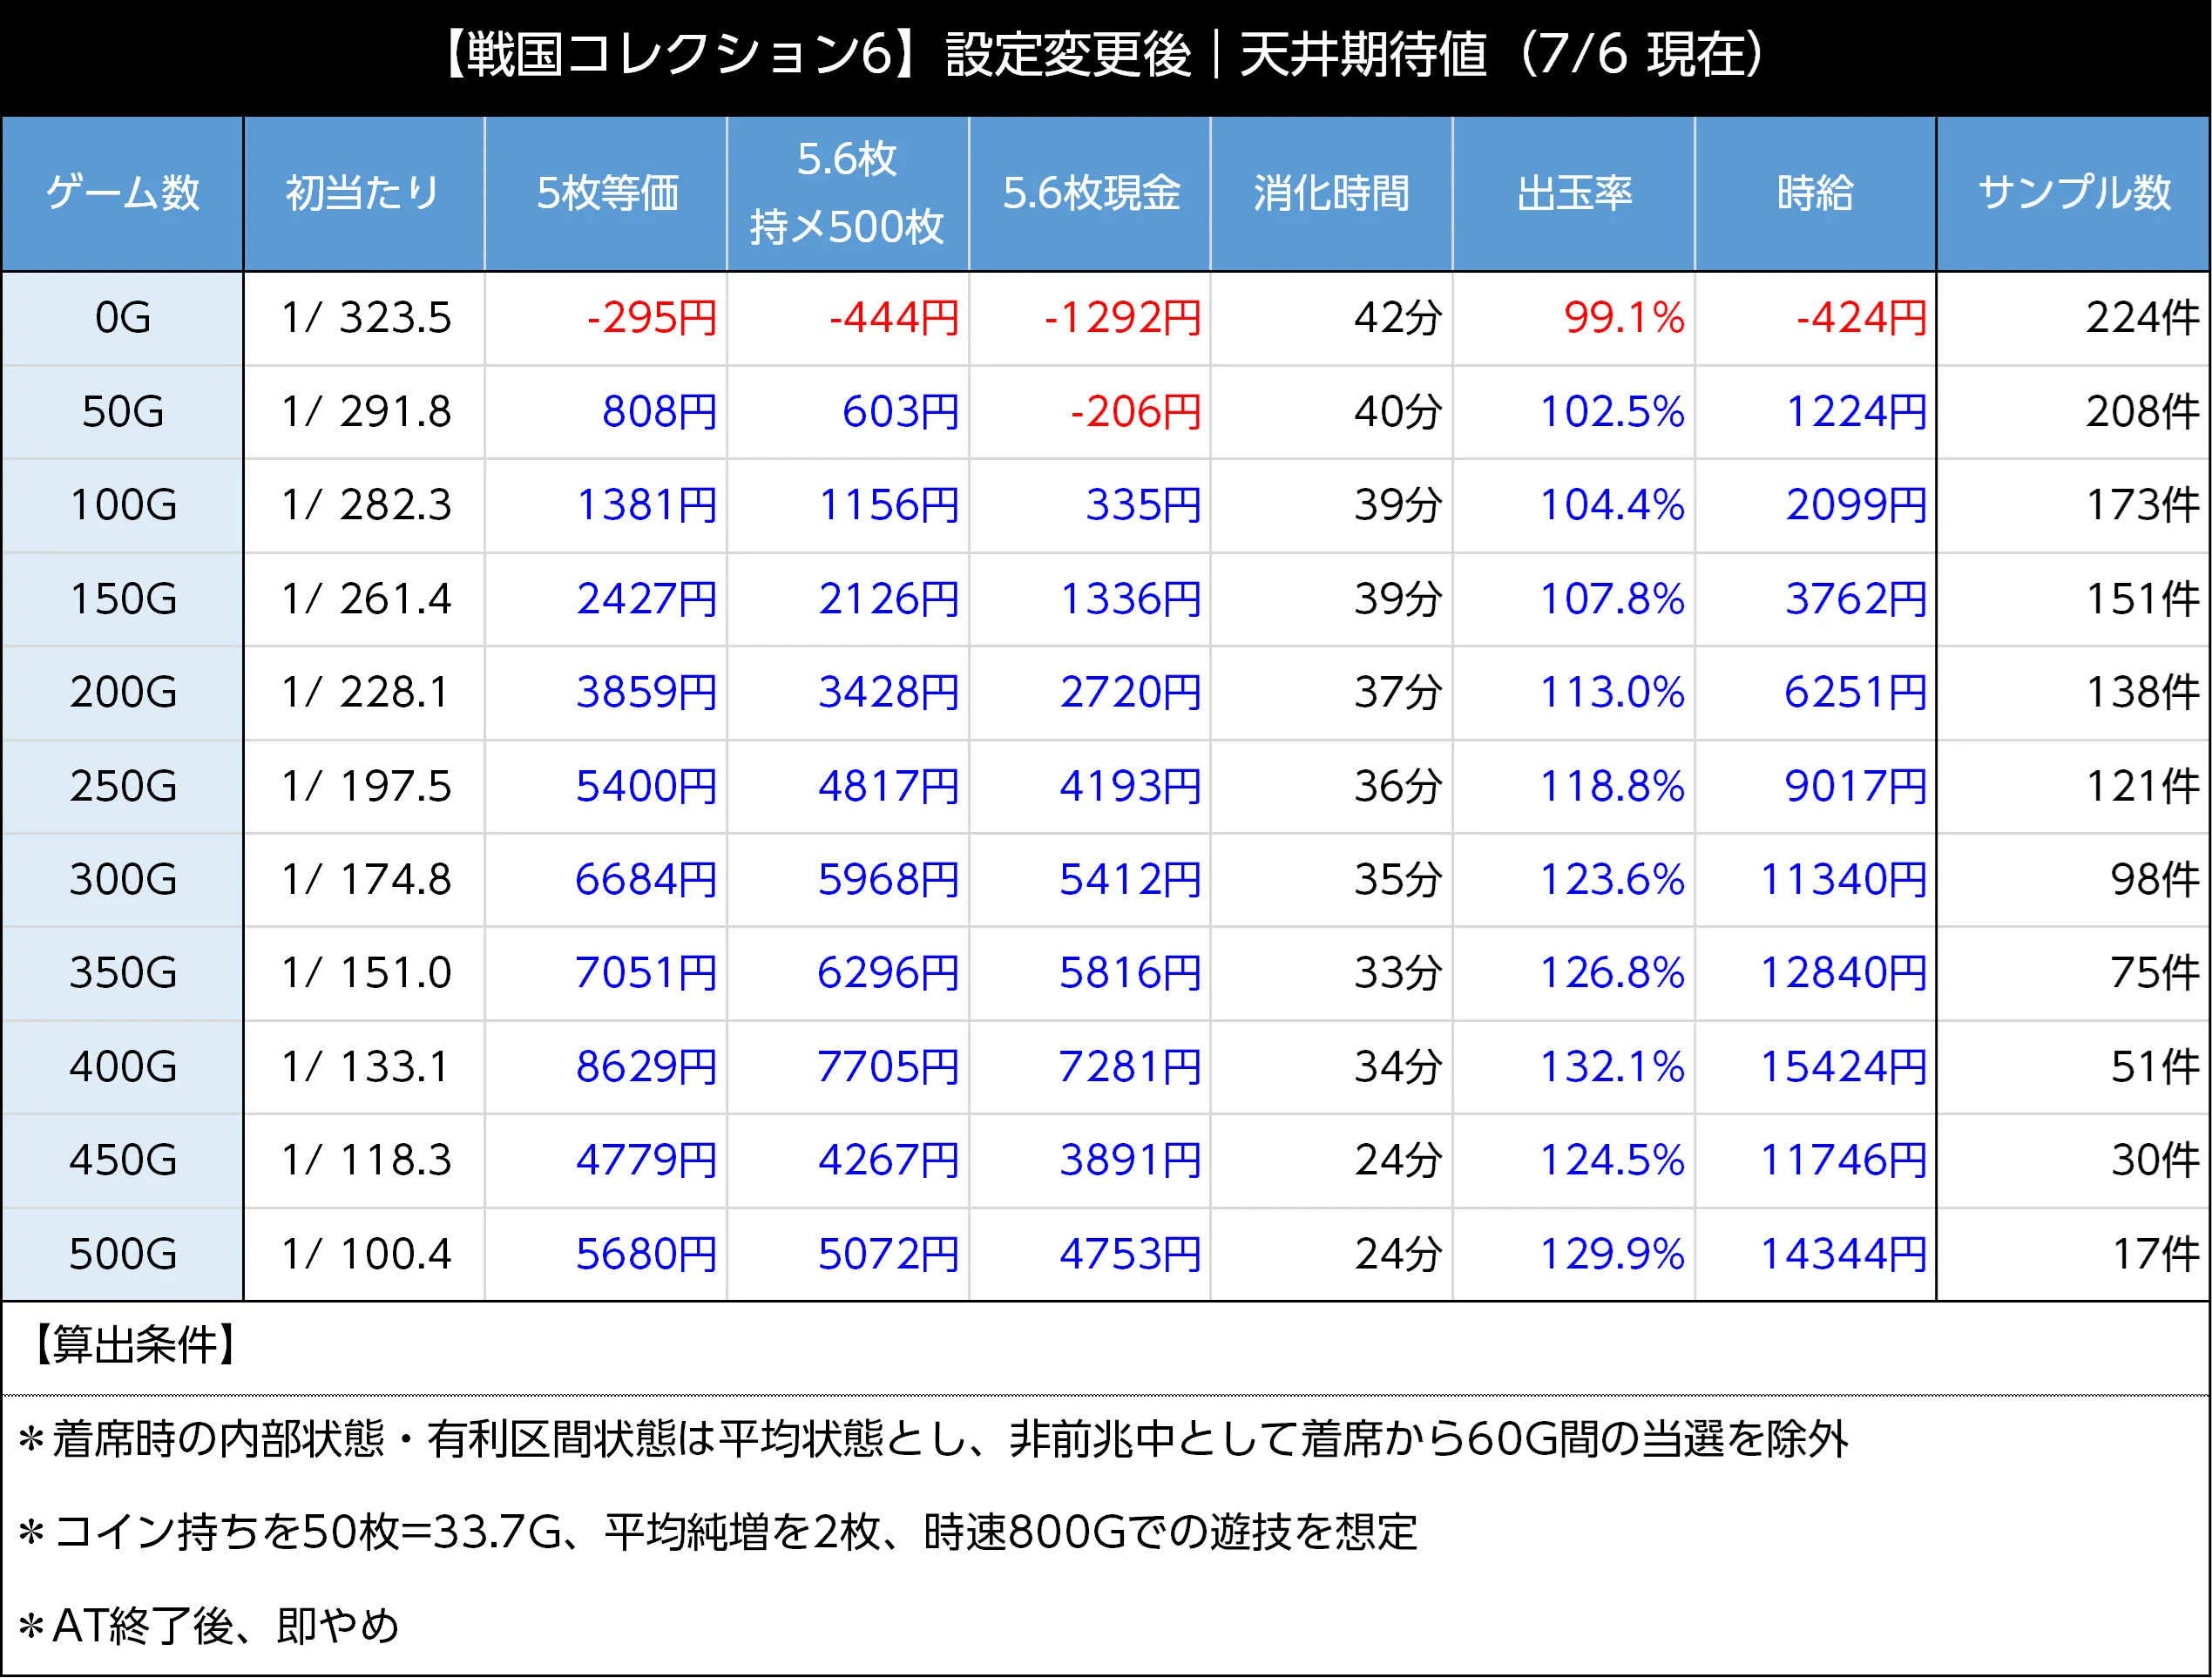Screen dimensions: 2212x1678
Task: Click the 107.8% payout rate
Action: click(x=1612, y=599)
